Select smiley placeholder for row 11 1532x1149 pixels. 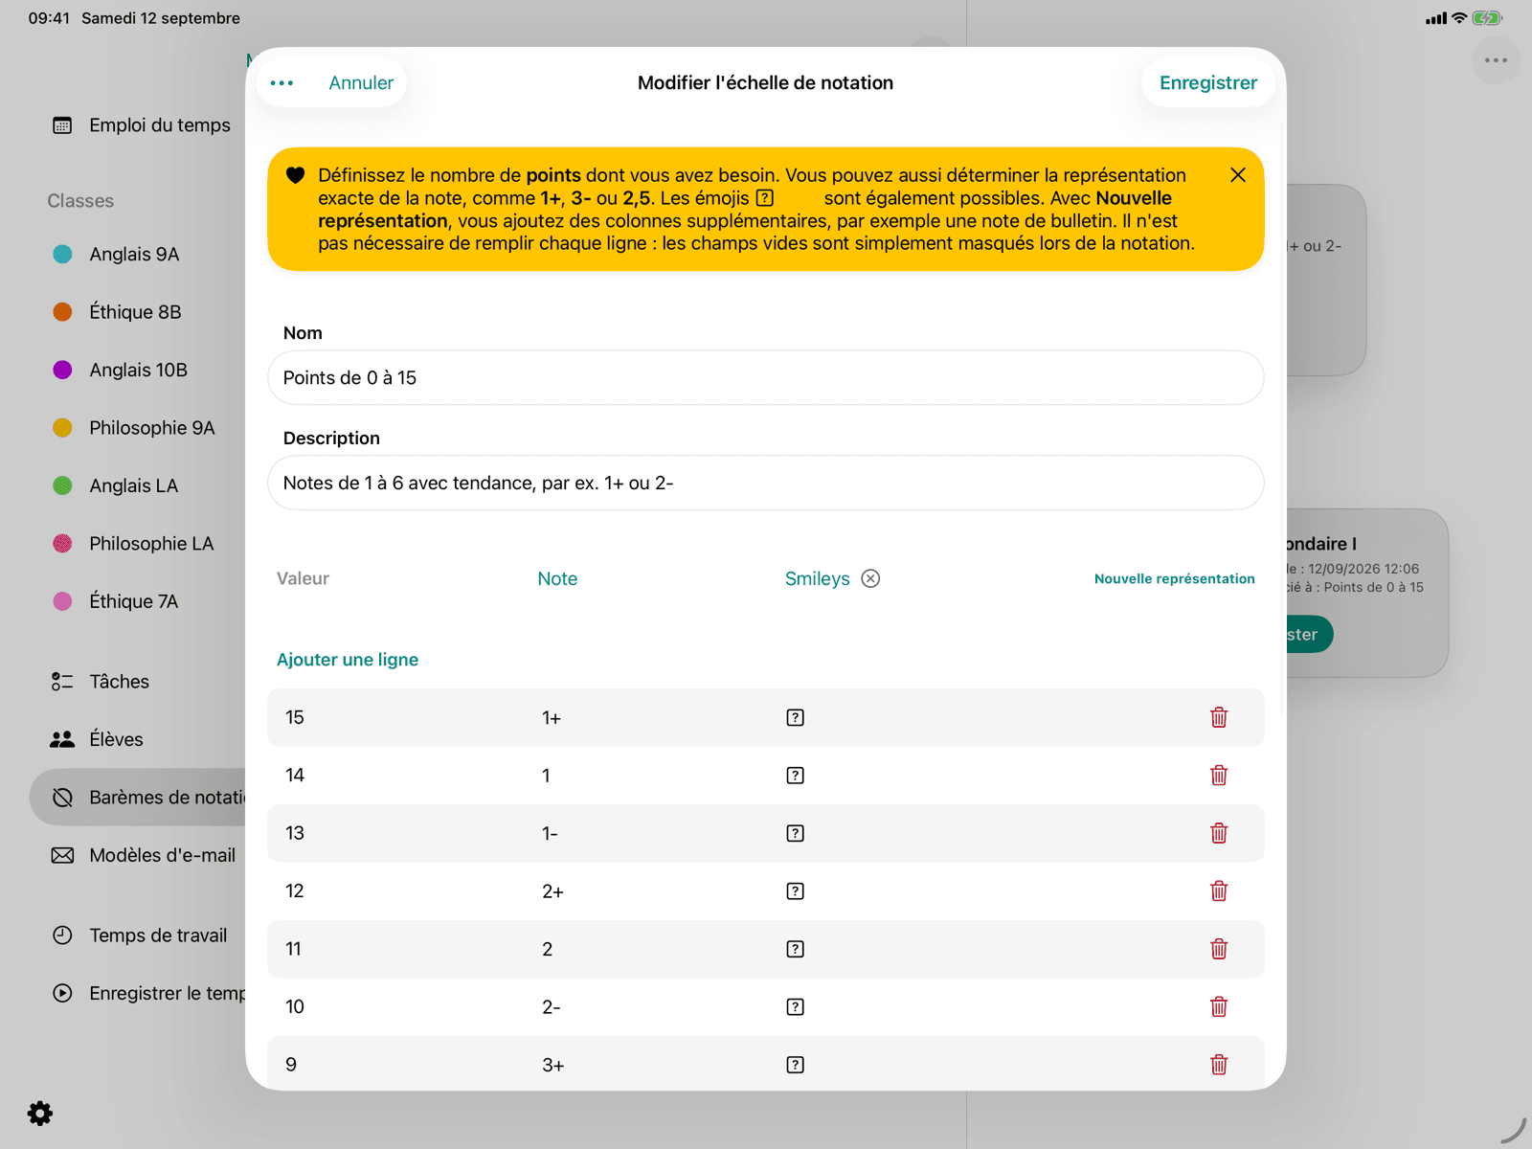click(795, 949)
